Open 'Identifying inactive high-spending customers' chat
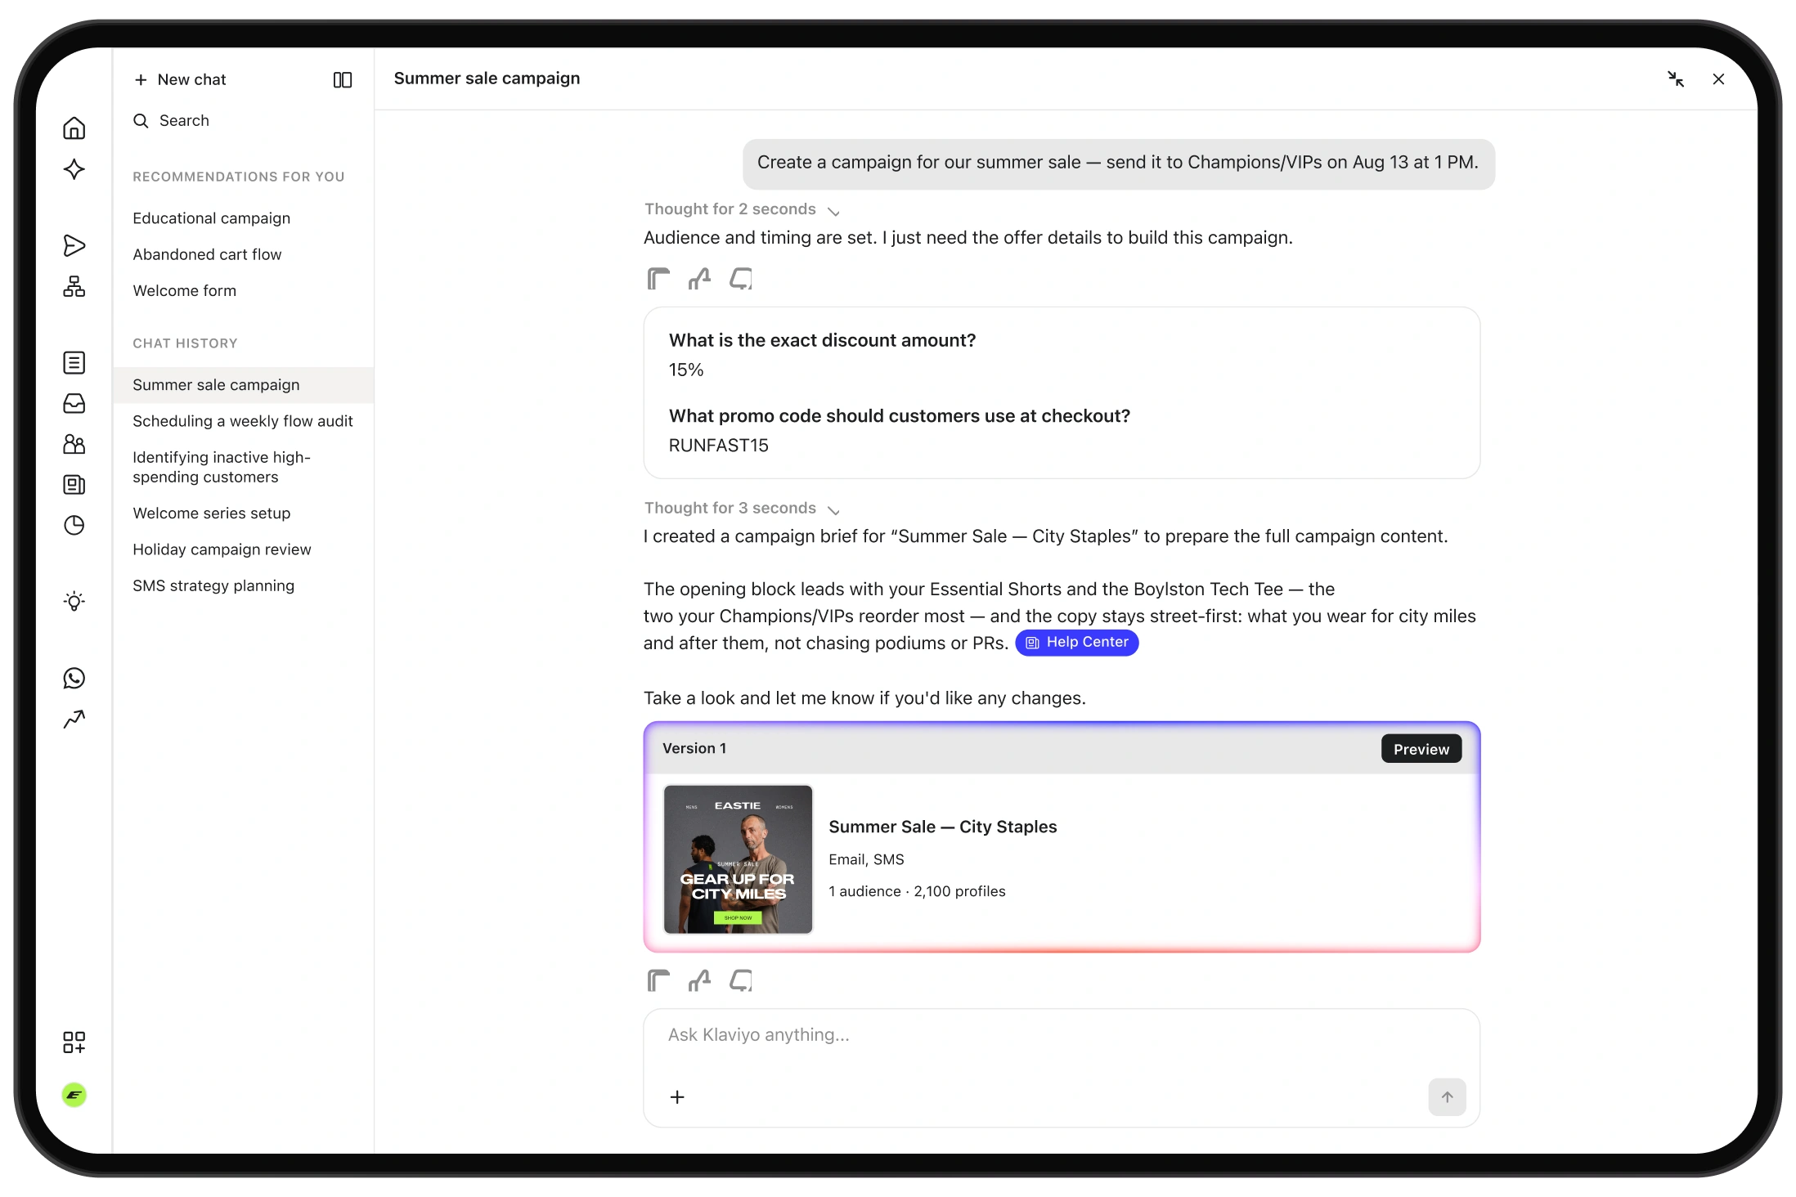The height and width of the screenshot is (1197, 1796). click(243, 467)
